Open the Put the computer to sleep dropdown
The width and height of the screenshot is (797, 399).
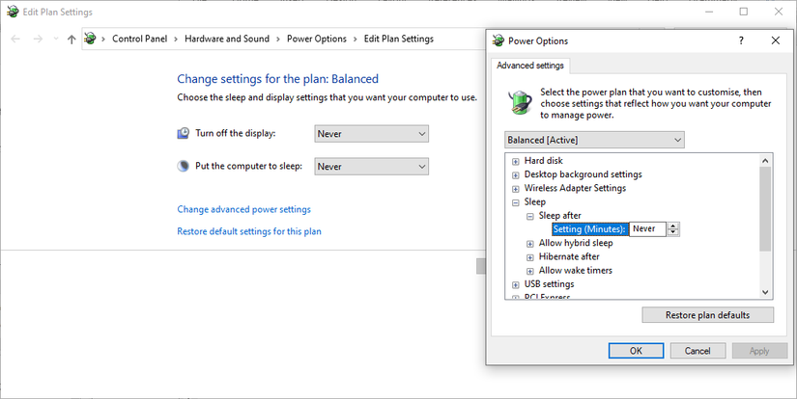point(372,167)
